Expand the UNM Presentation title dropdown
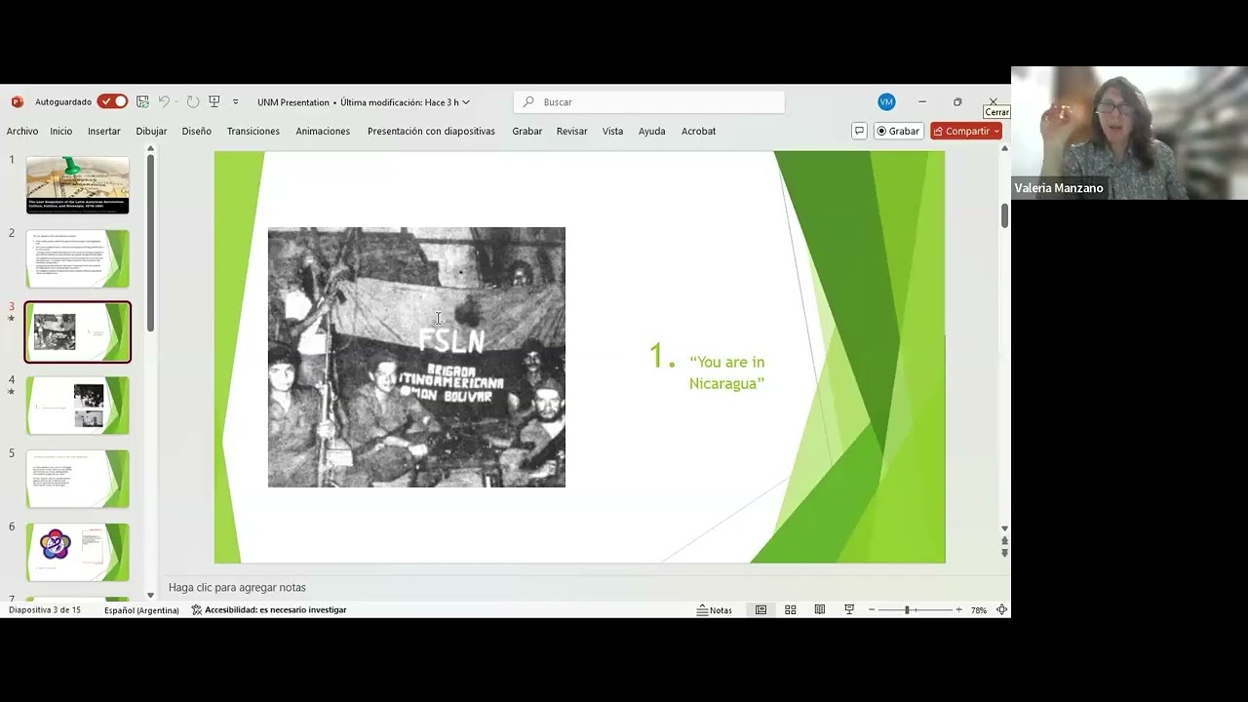Viewport: 1248px width, 702px height. [x=466, y=102]
